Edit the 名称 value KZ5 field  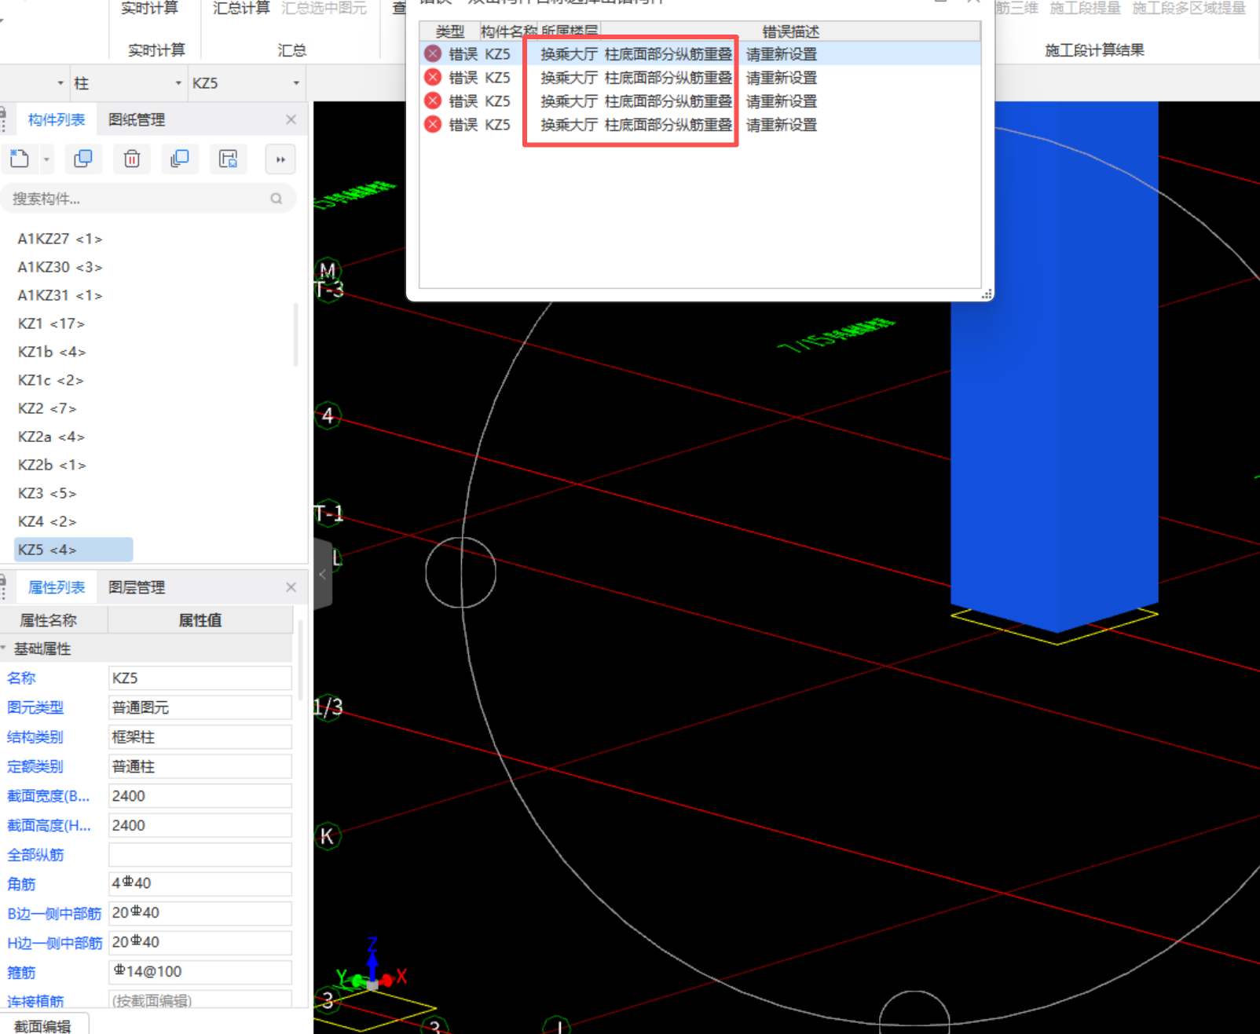[200, 678]
